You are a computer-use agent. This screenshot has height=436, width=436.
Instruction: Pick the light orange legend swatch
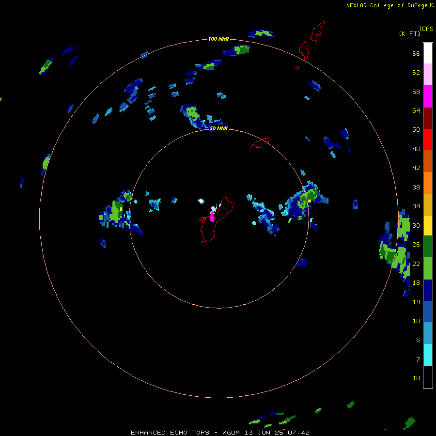[x=428, y=183]
